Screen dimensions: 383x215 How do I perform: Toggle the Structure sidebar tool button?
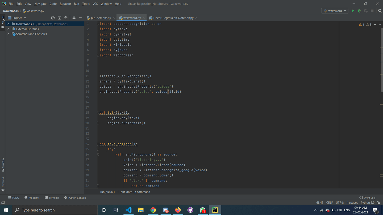[x=3, y=165]
